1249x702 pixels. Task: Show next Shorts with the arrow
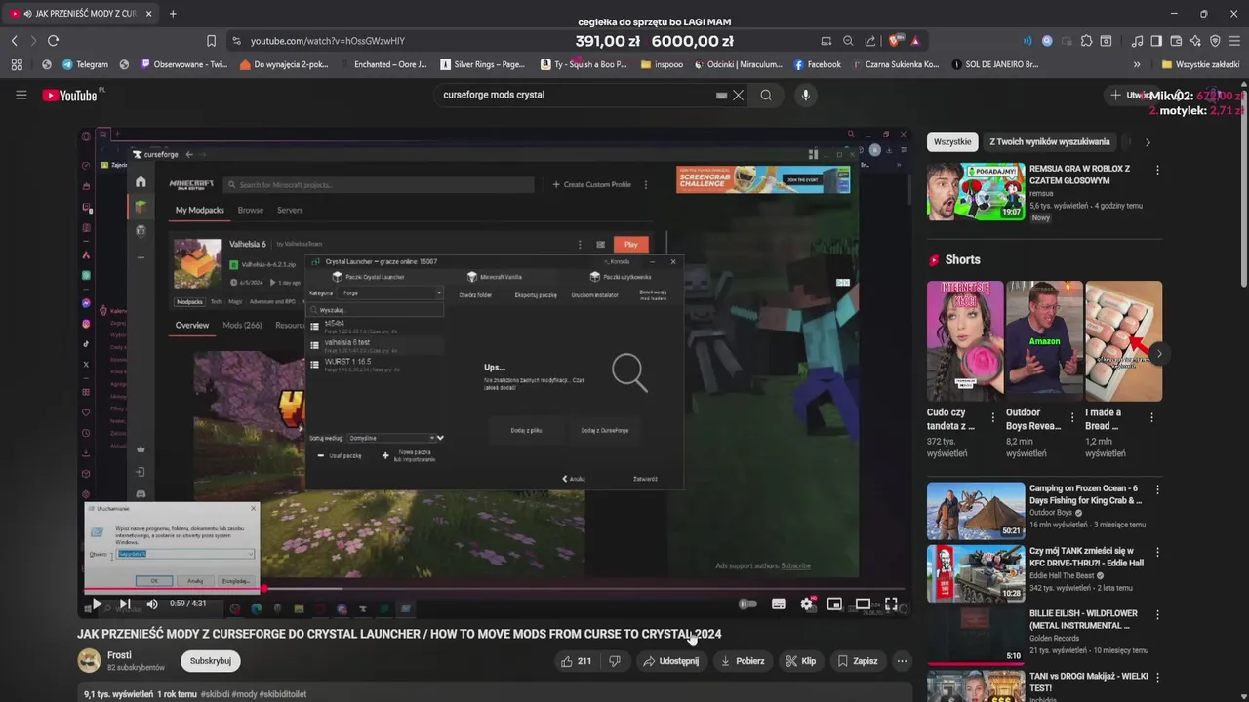[x=1157, y=353]
